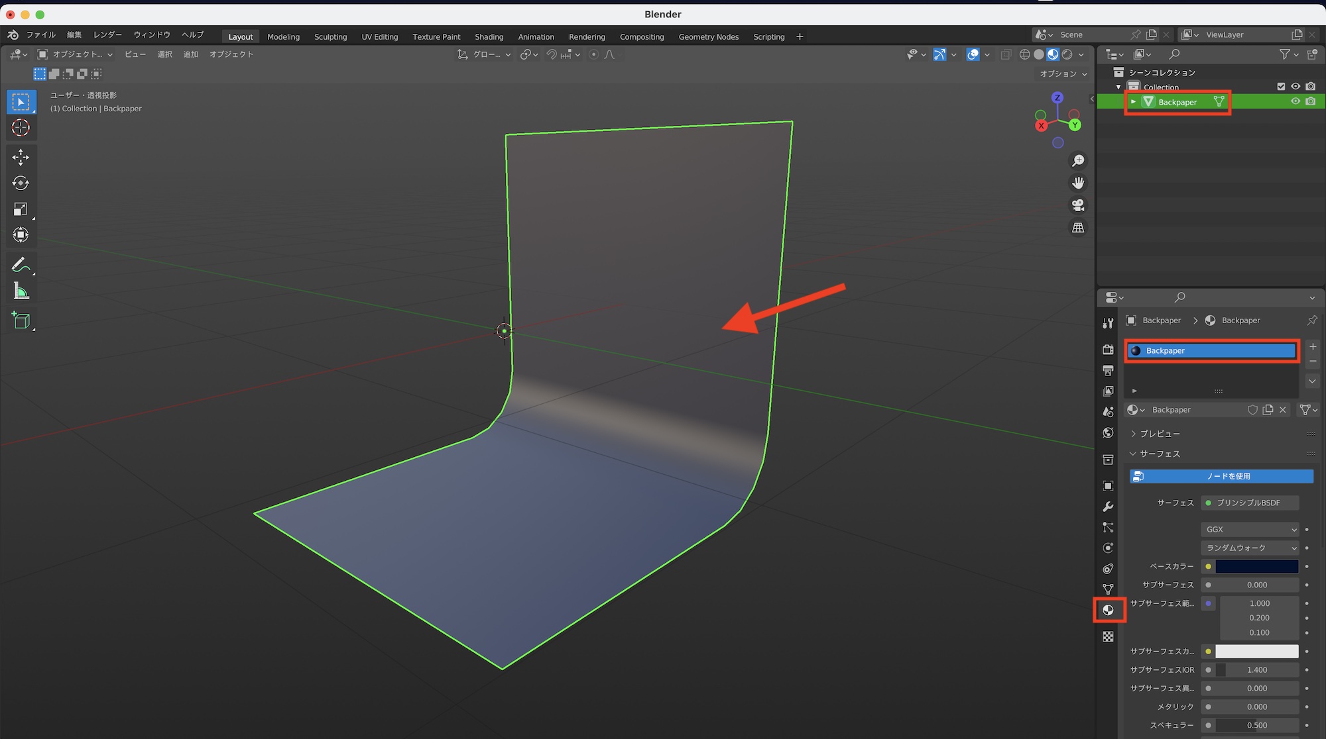Click the プリンシプルBSDF surface shader button
The height and width of the screenshot is (739, 1326).
pyautogui.click(x=1248, y=503)
